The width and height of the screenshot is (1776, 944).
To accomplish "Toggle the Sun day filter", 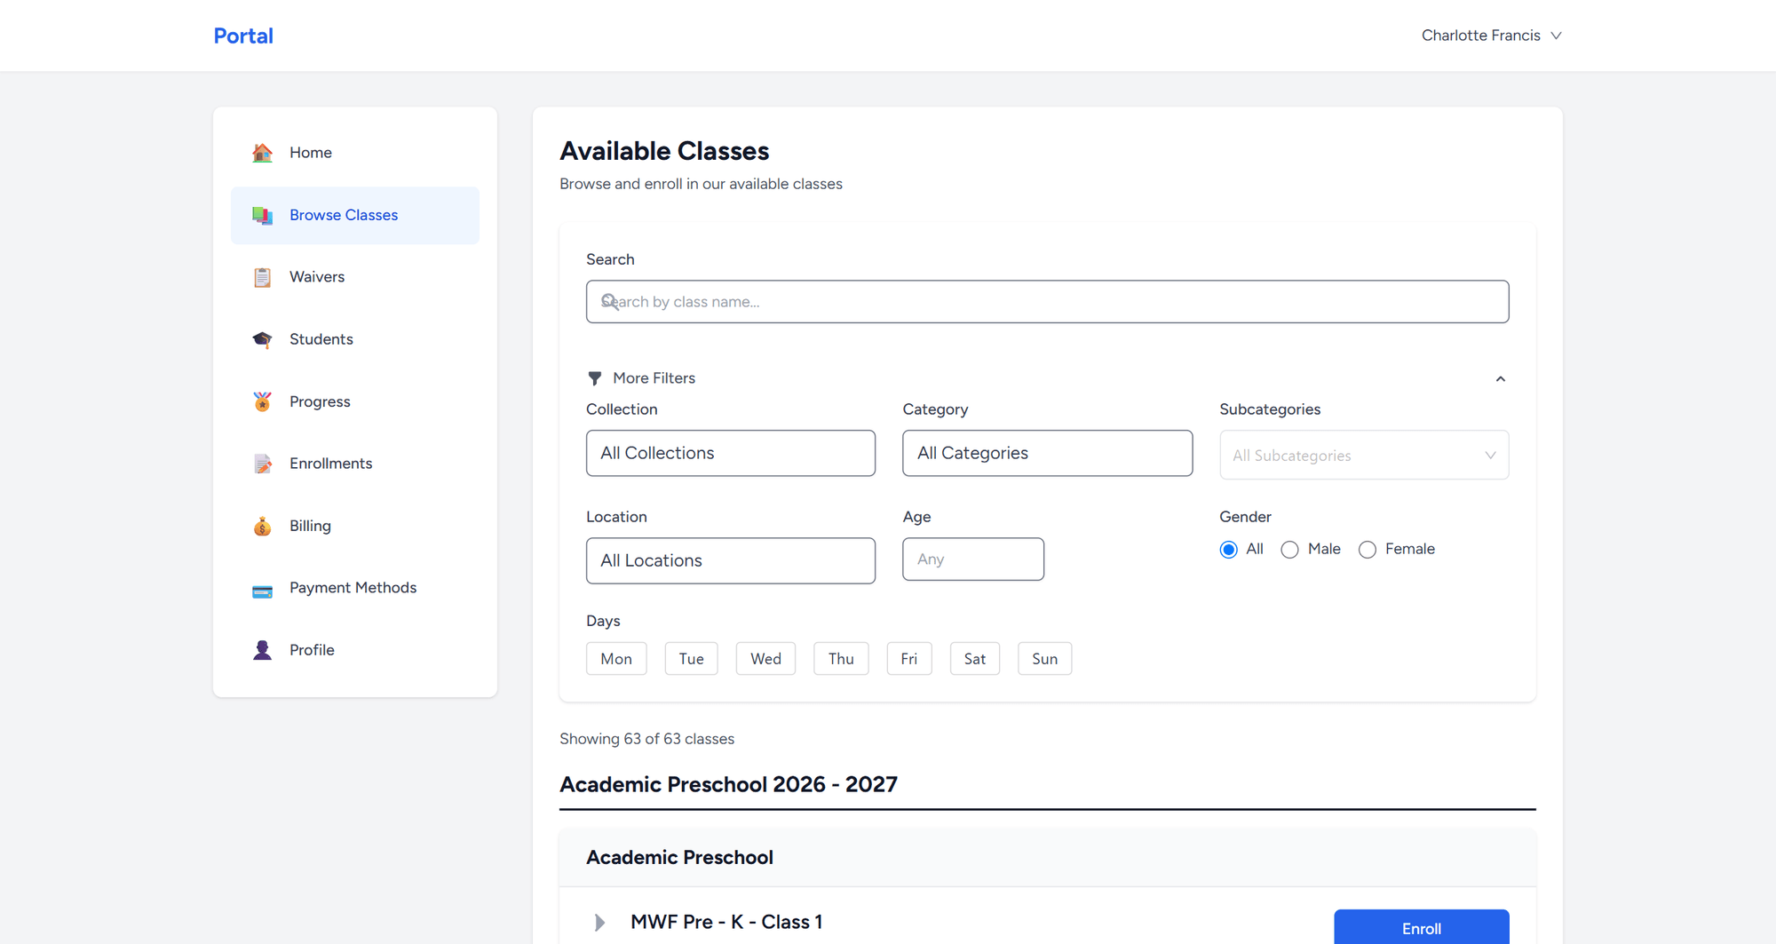I will pyautogui.click(x=1044, y=659).
